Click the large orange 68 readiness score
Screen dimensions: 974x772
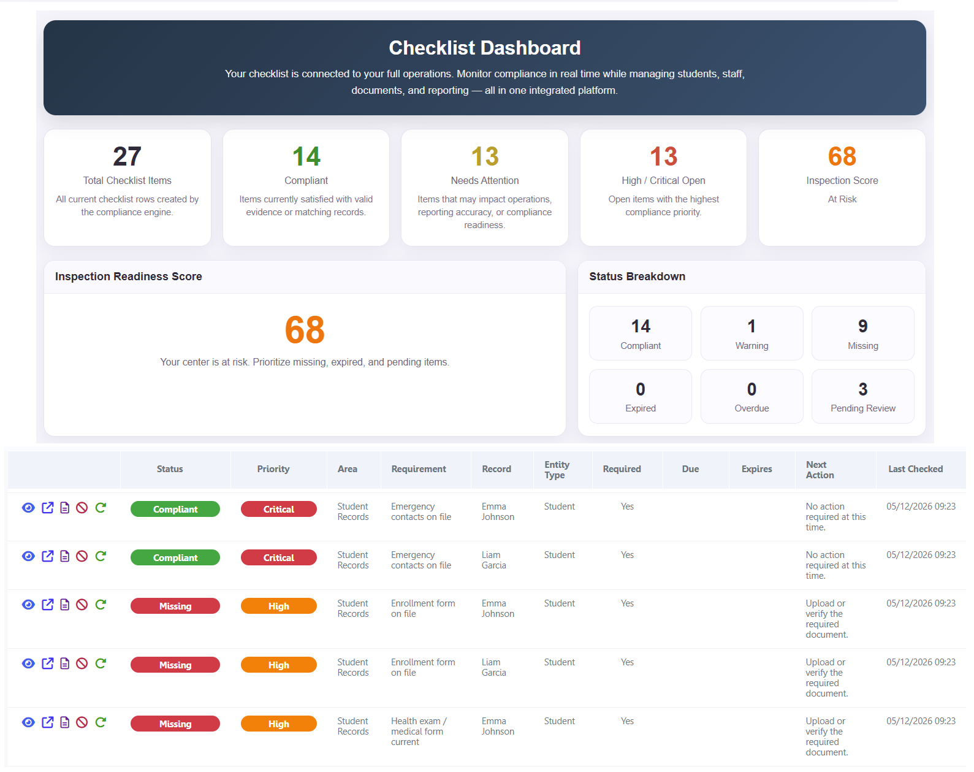pyautogui.click(x=305, y=330)
